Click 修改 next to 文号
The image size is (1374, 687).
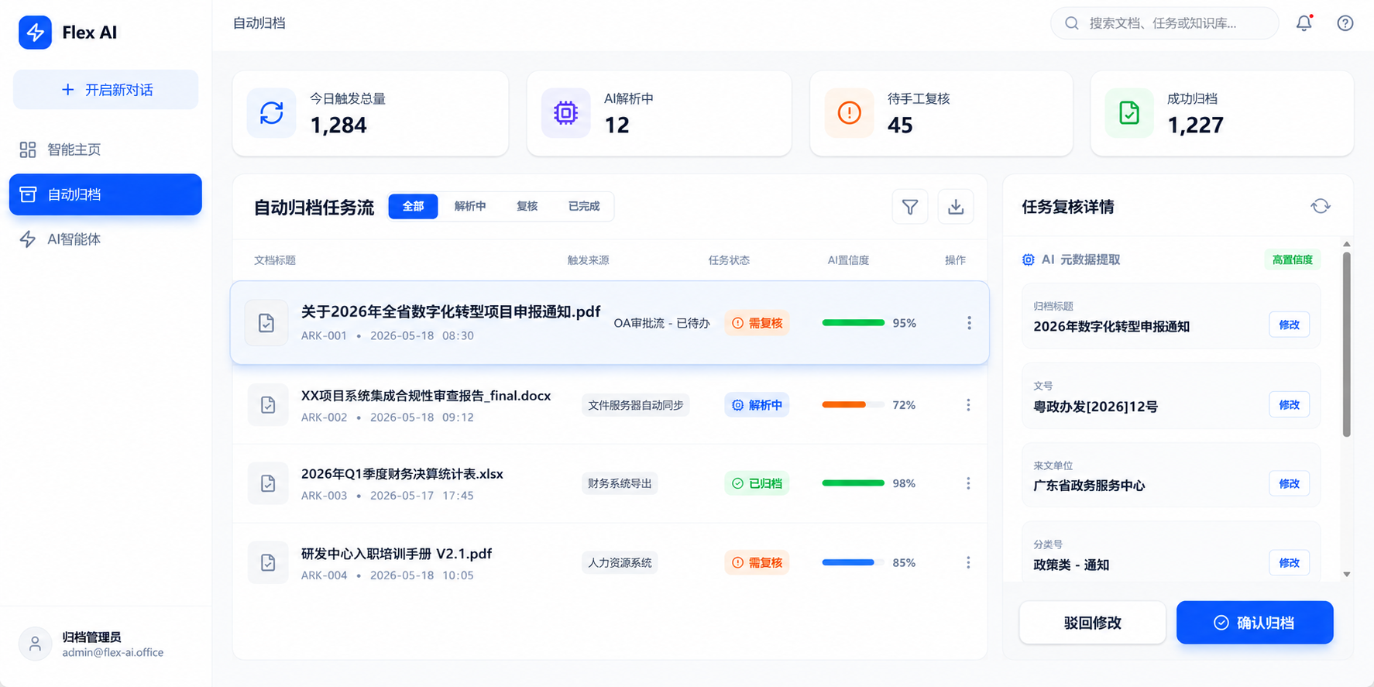(1289, 404)
